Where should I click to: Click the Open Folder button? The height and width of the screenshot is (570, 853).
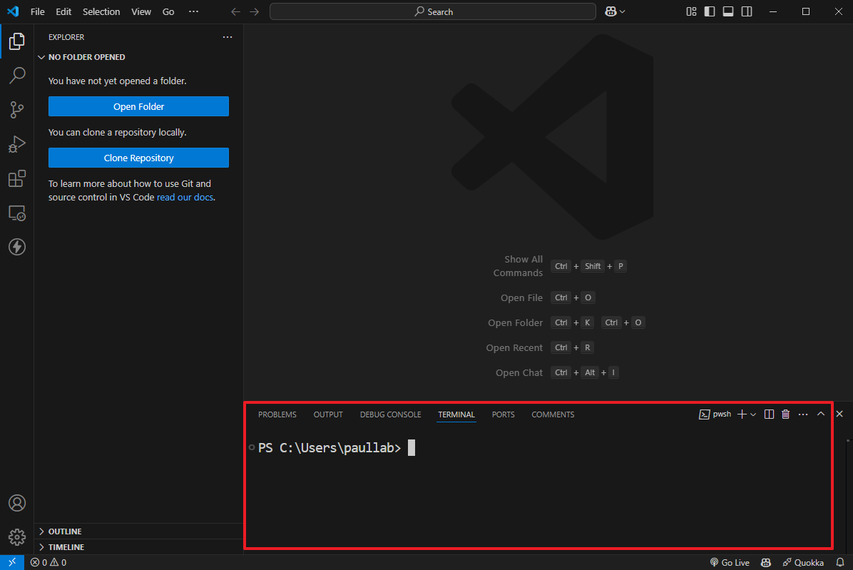(x=138, y=106)
